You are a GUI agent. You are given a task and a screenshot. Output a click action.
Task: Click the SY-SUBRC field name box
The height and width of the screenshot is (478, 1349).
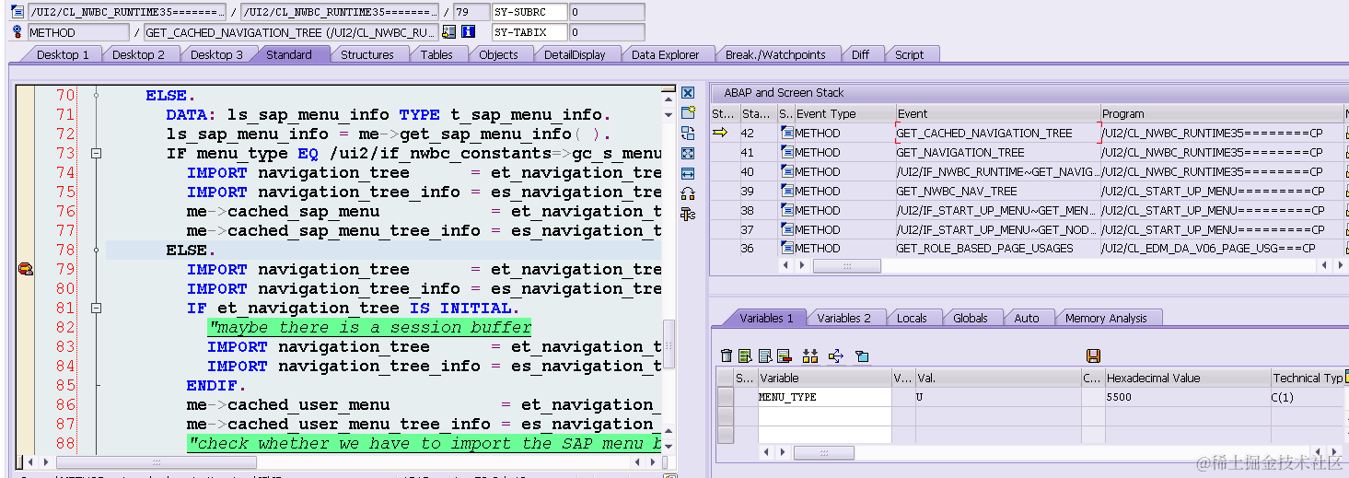point(529,12)
